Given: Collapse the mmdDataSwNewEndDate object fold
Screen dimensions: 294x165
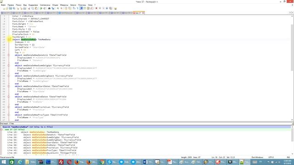Looking at the screenshot, I should tap(9, 97).
